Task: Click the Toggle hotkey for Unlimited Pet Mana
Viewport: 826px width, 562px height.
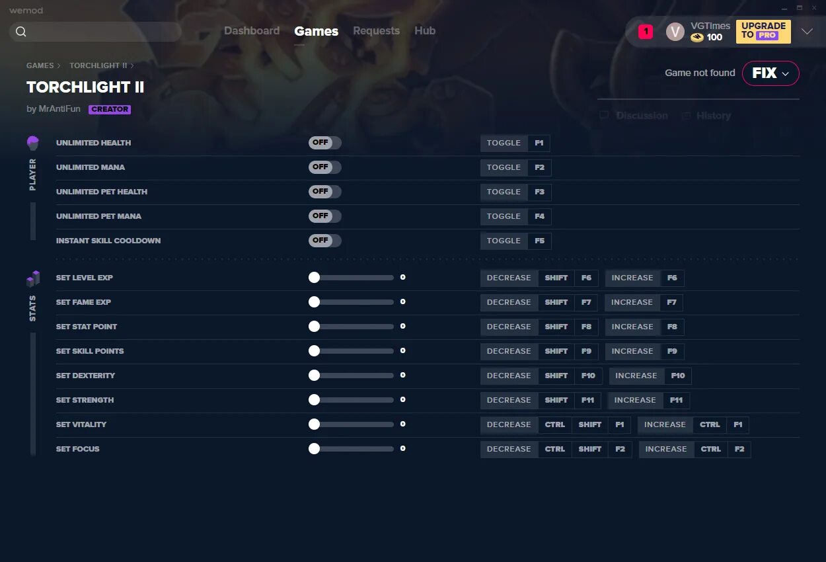Action: 504,216
